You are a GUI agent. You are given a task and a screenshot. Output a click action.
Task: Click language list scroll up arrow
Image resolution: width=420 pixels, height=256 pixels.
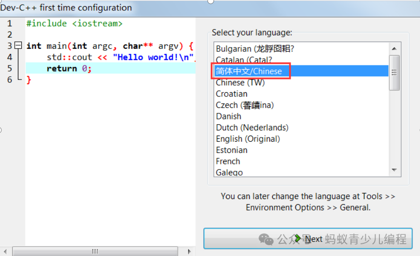tap(394, 48)
